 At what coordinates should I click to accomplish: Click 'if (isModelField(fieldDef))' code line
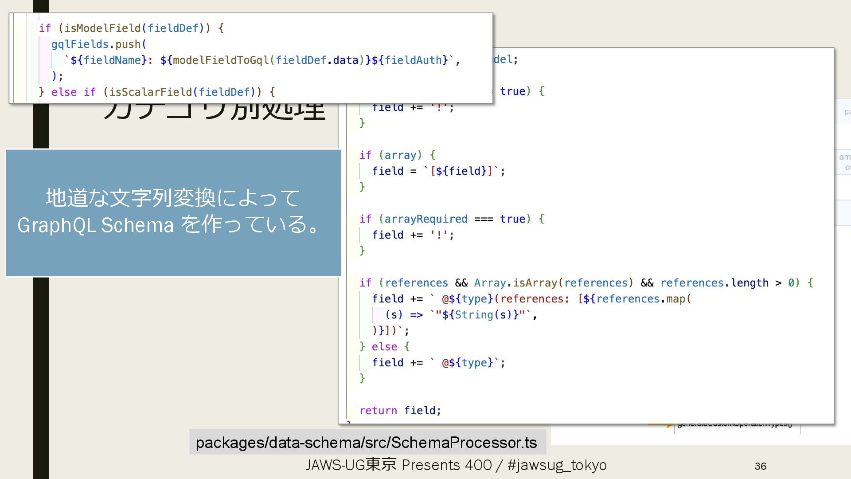(131, 28)
